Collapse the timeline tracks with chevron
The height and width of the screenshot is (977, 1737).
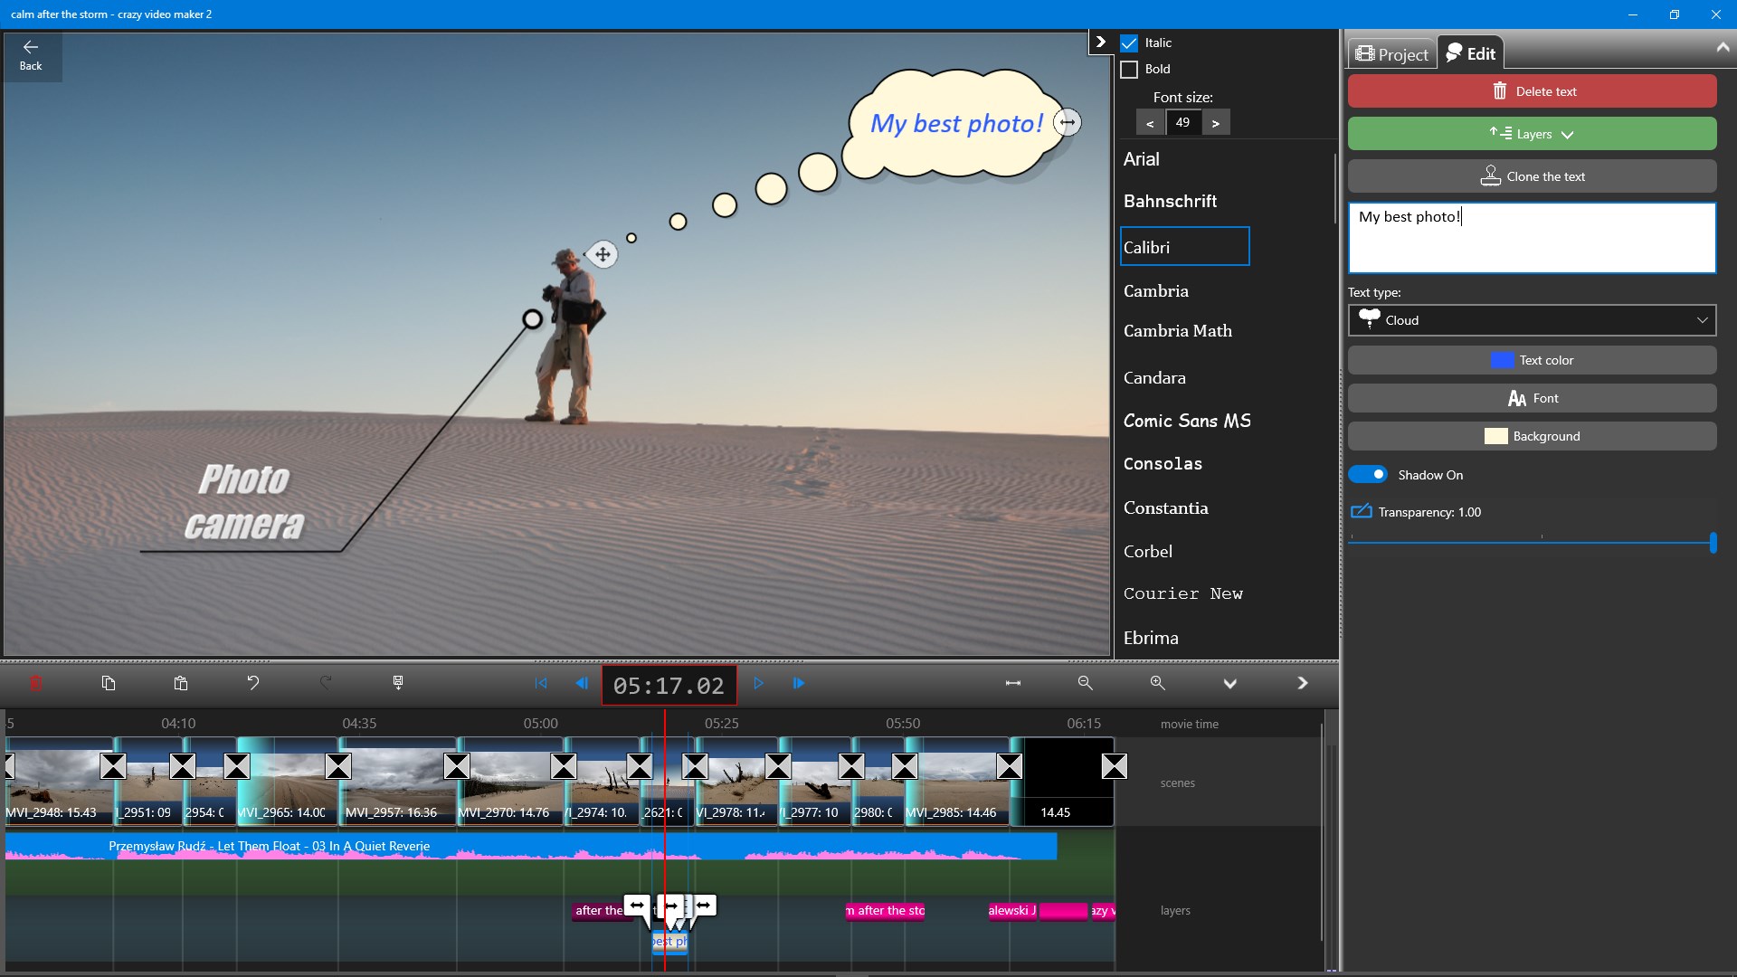point(1229,684)
